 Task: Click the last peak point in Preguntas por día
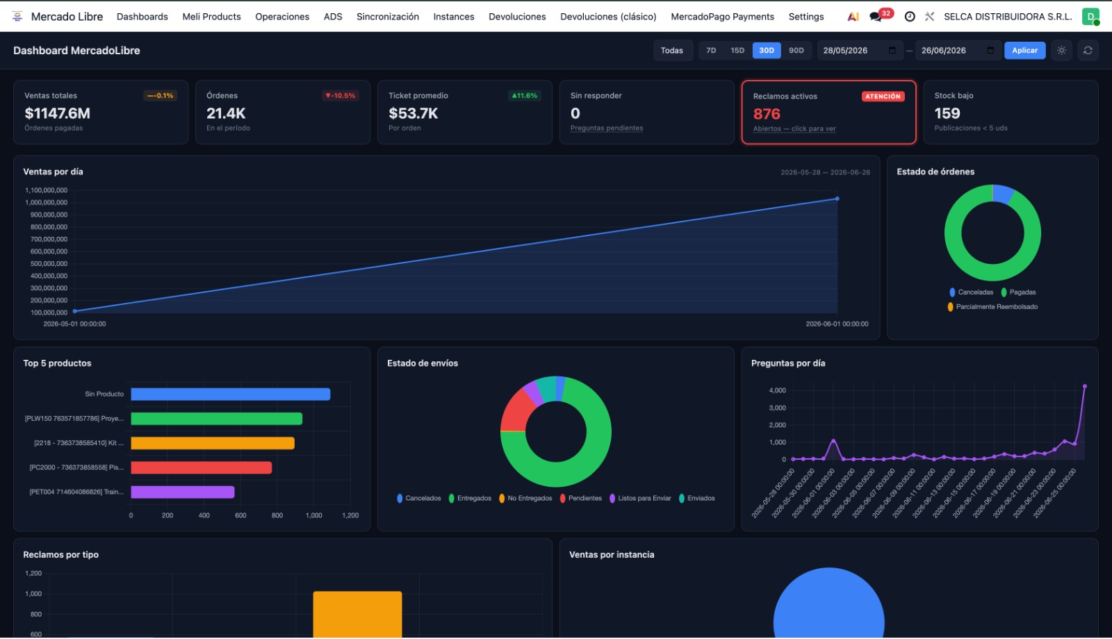click(x=1084, y=386)
